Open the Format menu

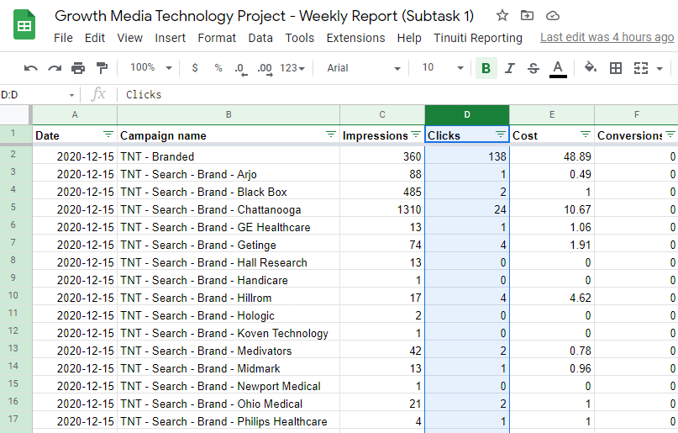click(x=217, y=38)
